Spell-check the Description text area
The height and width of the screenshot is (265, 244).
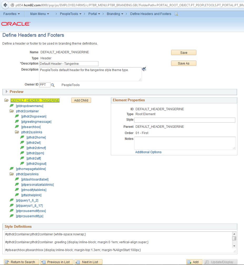pyautogui.click(x=144, y=69)
